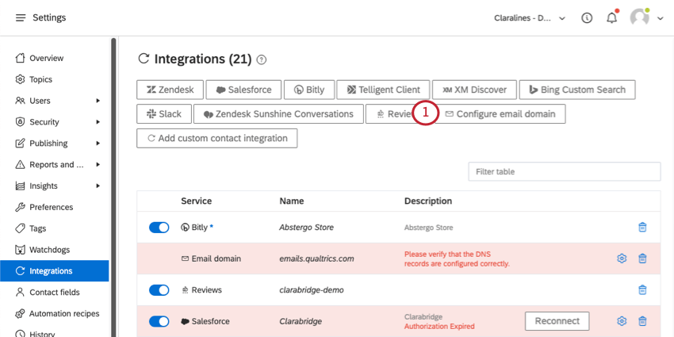Open settings gear for Salesforce row
674x337 pixels.
(x=622, y=321)
